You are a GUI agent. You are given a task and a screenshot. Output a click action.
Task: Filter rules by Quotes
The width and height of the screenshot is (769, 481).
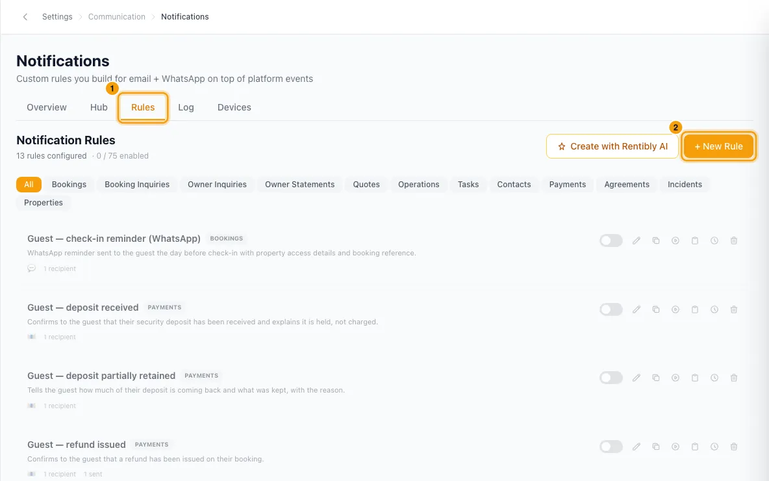pos(366,185)
